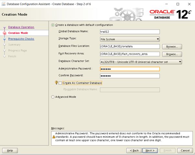Click the Creation Mode step icon in sidebar
This screenshot has height=155, width=195.
5,33
